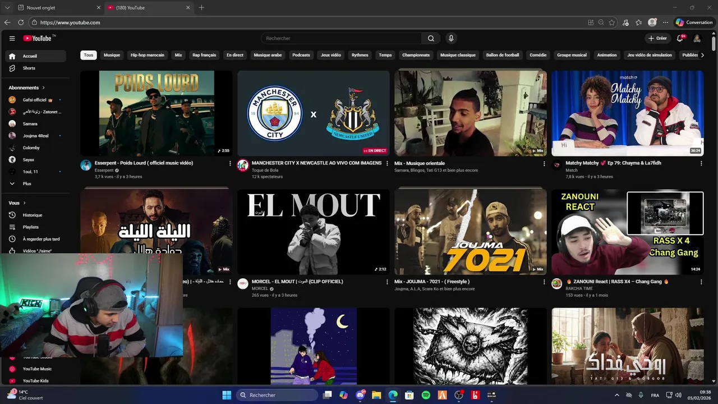Image resolution: width=718 pixels, height=404 pixels.
Task: Open Historique in the sidebar
Action: click(x=35, y=215)
